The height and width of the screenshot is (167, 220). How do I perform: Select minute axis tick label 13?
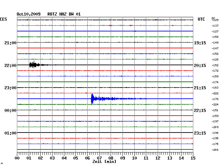click(x=170, y=158)
